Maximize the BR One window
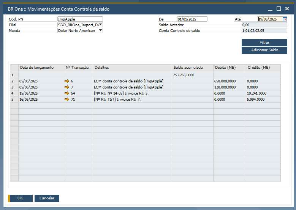296x210 pixels. click(x=279, y=9)
